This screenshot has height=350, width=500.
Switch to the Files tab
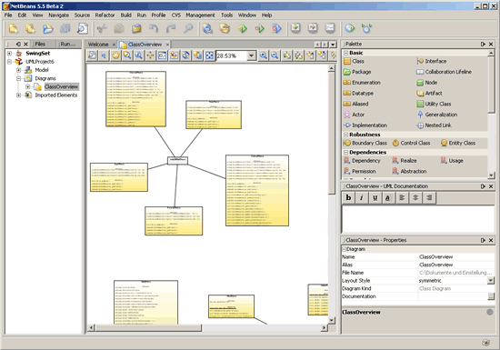tap(40, 44)
